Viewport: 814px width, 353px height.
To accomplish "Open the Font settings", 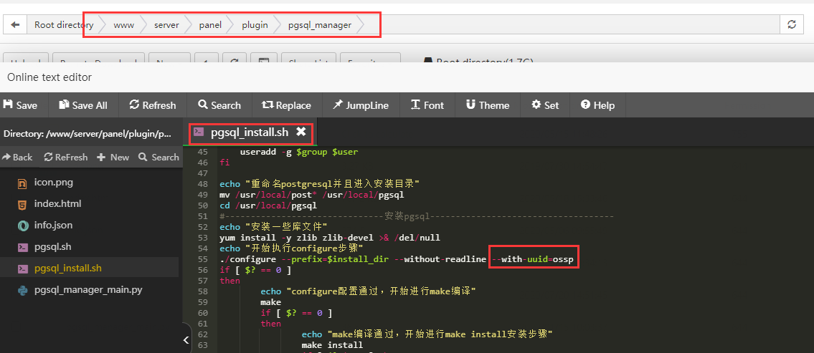I will 427,105.
